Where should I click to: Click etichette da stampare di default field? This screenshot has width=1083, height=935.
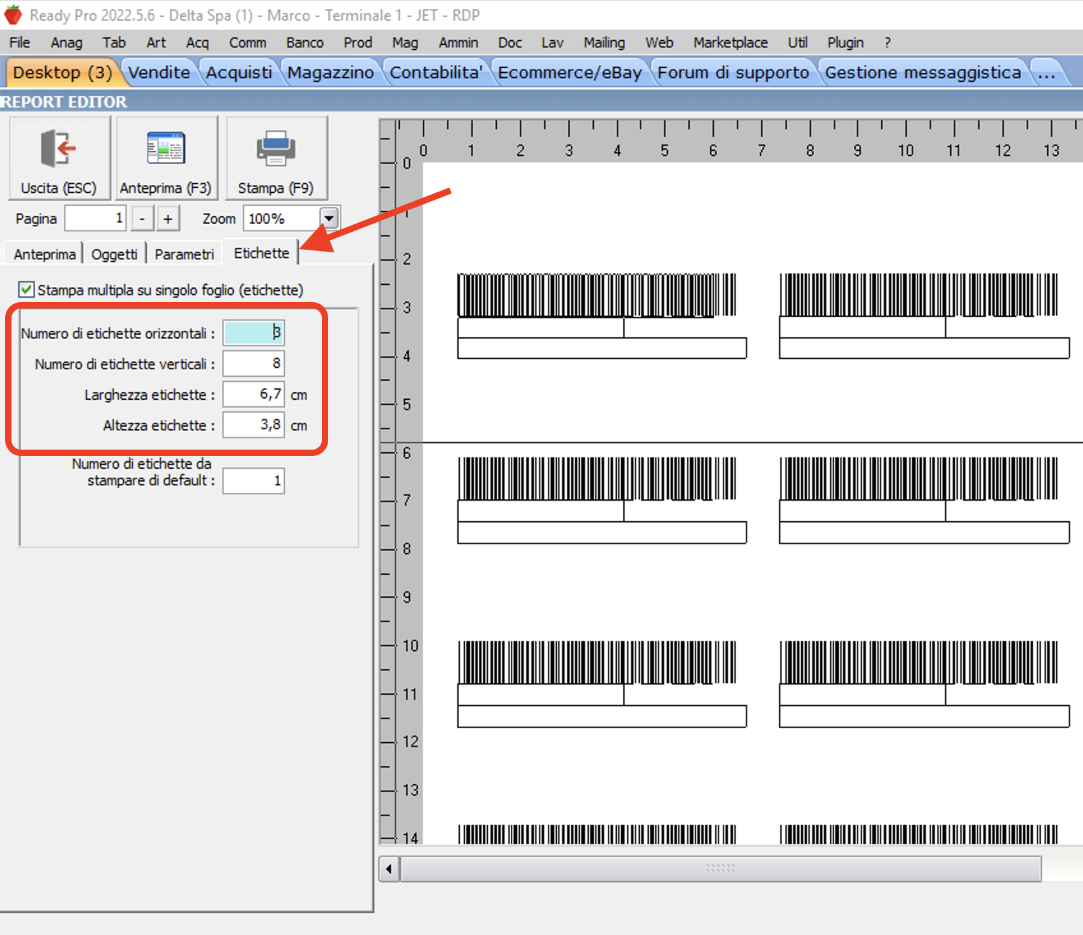254,481
